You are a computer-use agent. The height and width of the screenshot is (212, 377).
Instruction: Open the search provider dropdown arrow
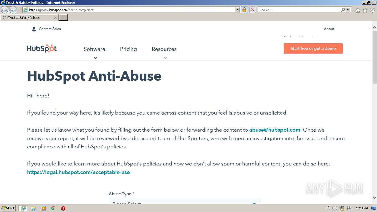pyautogui.click(x=348, y=10)
